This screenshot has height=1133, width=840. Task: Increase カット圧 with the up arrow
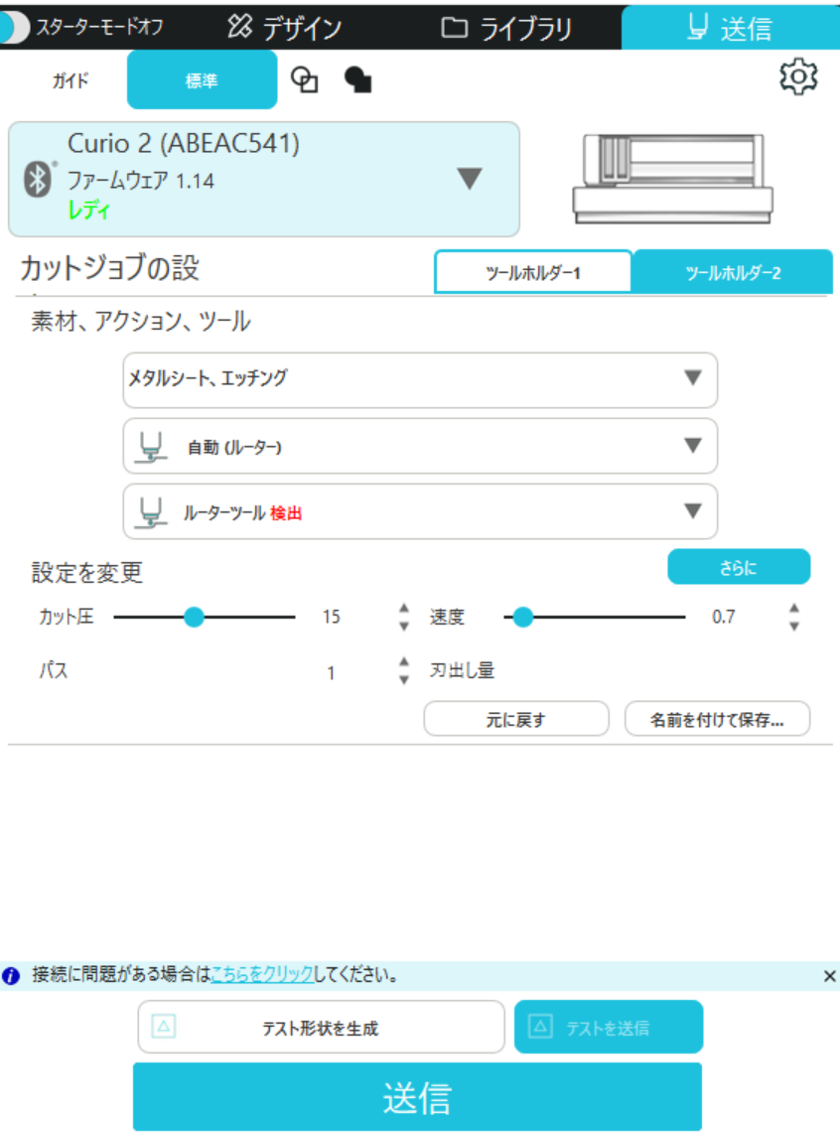404,609
